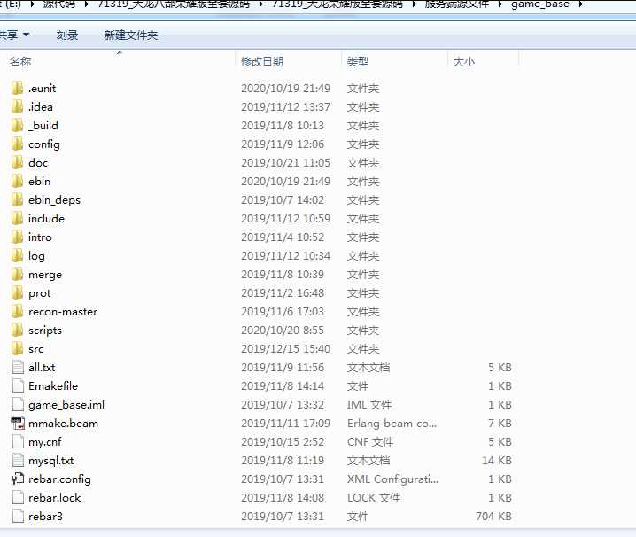The image size is (636, 537).
Task: Click the rebar.config file icon
Action: (18, 479)
